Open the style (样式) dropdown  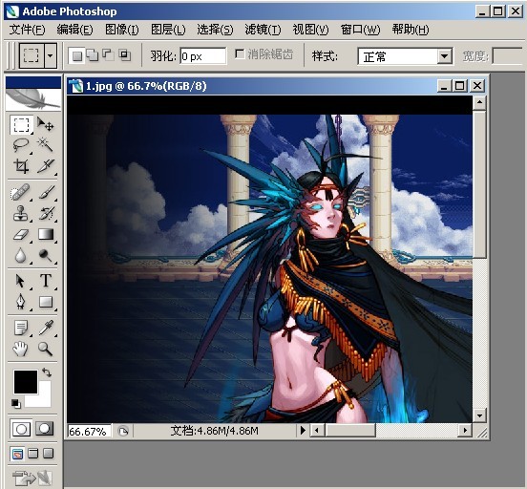point(444,56)
